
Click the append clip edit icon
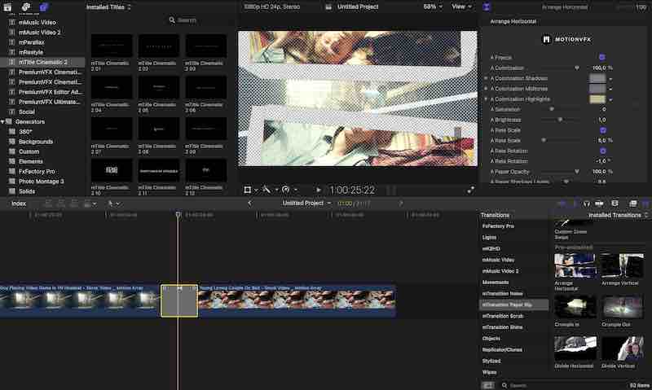pos(74,204)
